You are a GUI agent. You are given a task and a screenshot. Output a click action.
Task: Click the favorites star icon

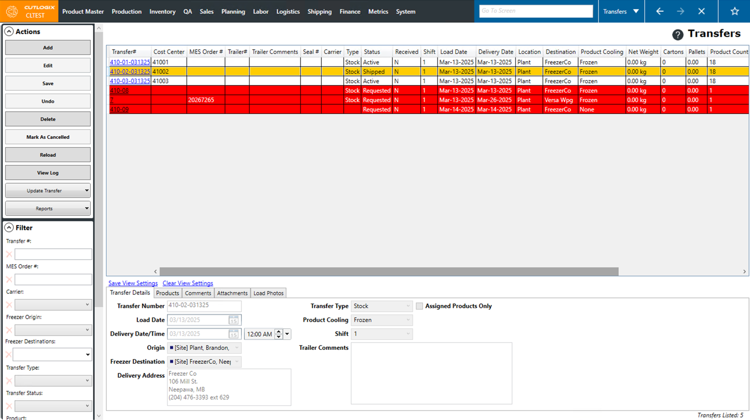pos(734,11)
